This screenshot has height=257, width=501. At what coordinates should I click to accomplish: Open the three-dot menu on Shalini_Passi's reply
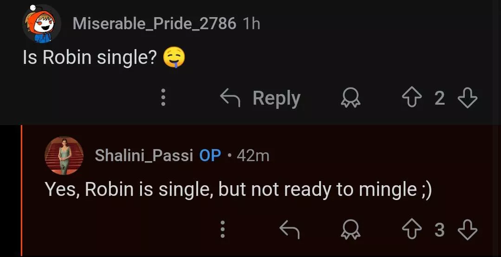pyautogui.click(x=222, y=229)
